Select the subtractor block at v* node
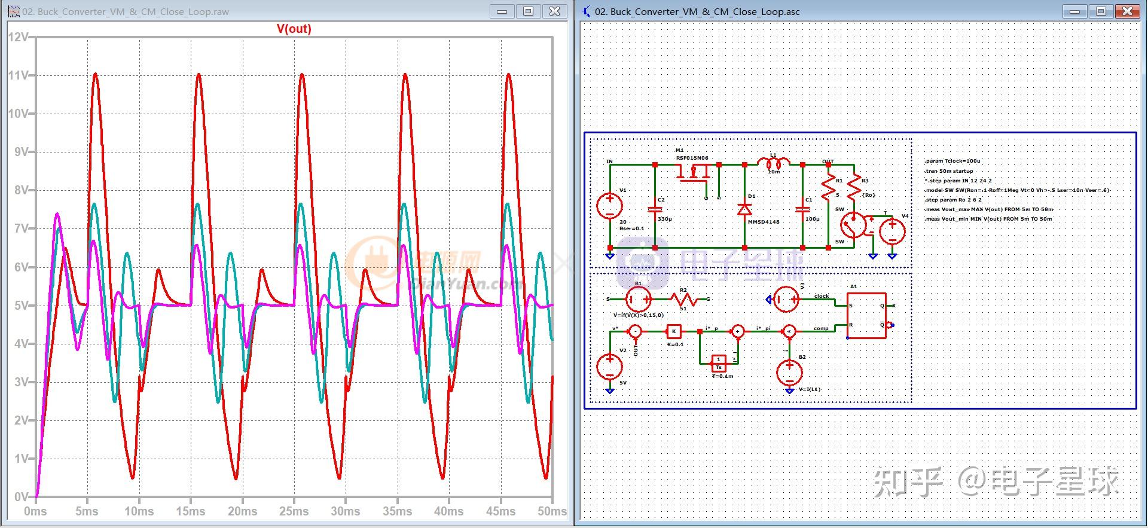This screenshot has width=1148, height=528. [635, 331]
